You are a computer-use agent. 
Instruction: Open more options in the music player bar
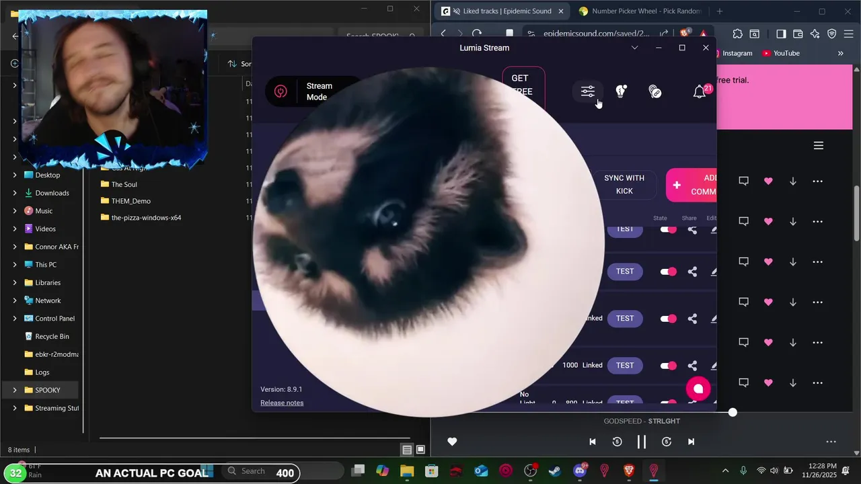pos(831,442)
